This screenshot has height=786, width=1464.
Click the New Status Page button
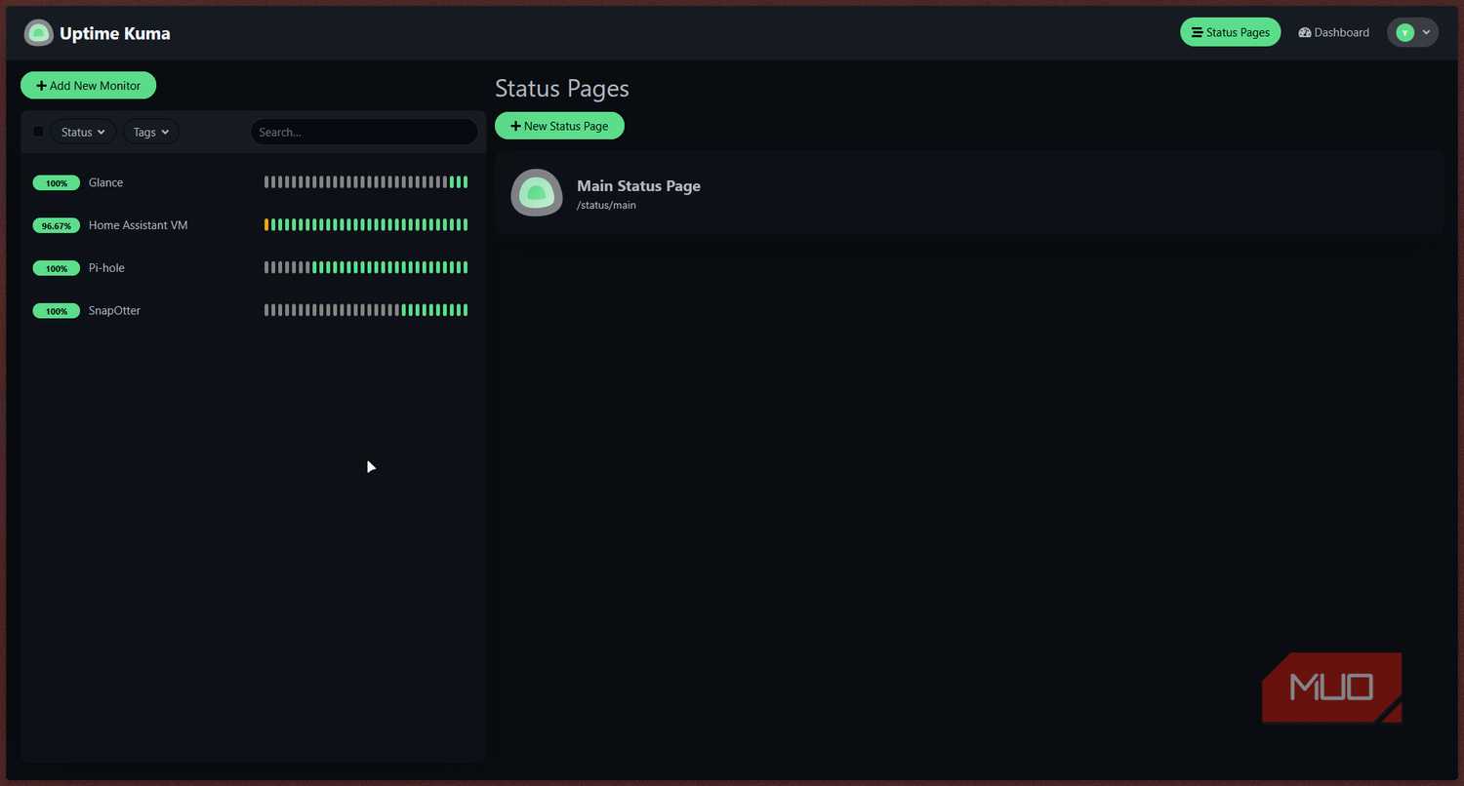coord(559,126)
